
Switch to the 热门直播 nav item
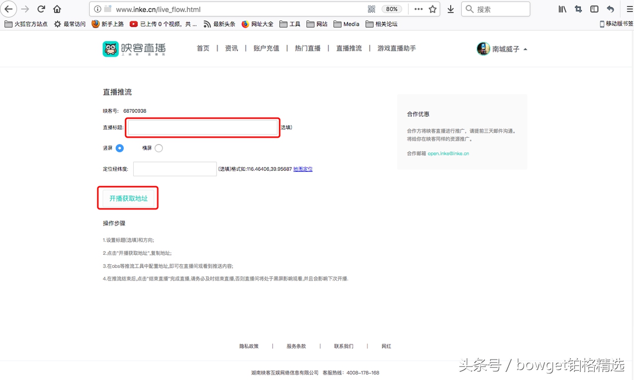tap(308, 49)
